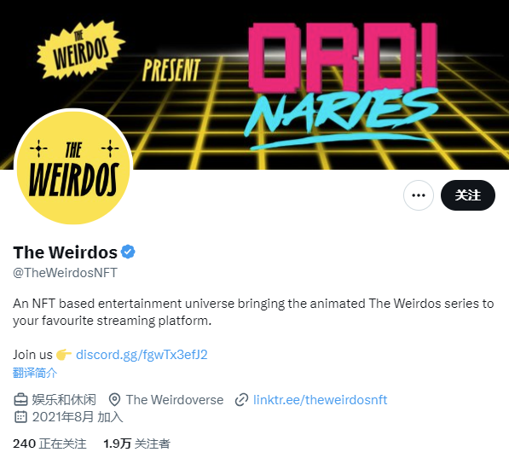509x458 pixels.
Task: Follow the account with 关注 button
Action: coord(468,195)
